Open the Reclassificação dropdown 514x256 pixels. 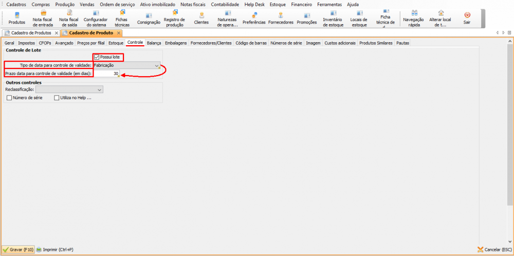[100, 89]
